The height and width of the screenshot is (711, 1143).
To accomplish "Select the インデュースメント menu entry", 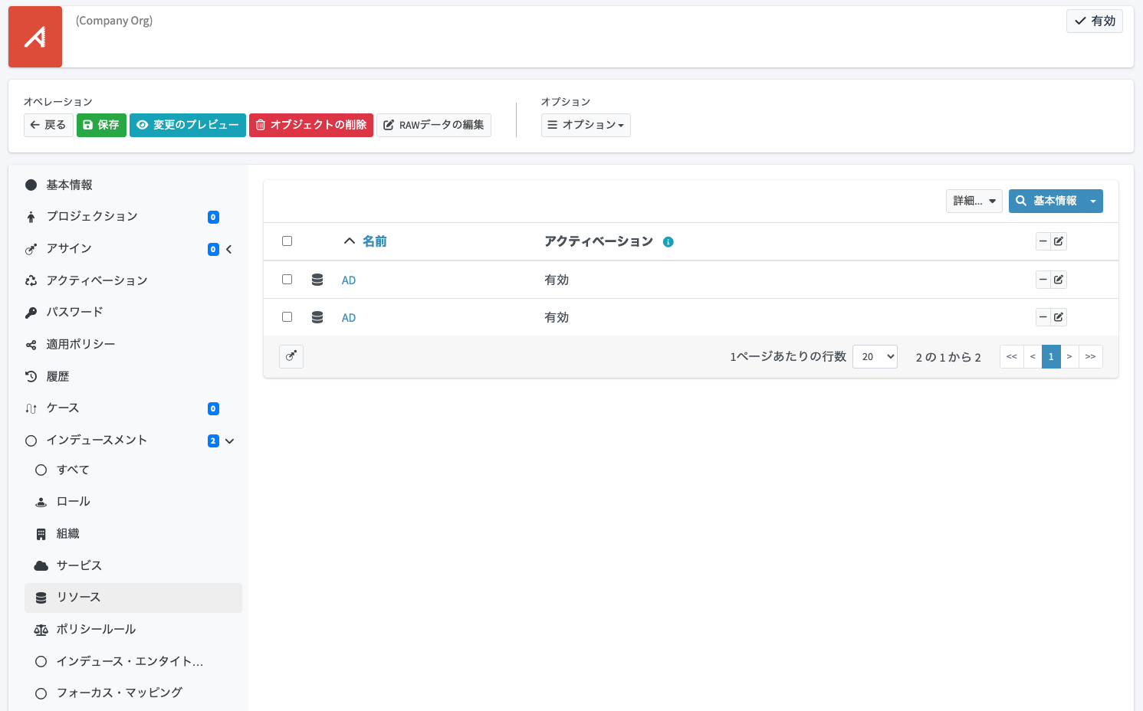I will coord(97,440).
